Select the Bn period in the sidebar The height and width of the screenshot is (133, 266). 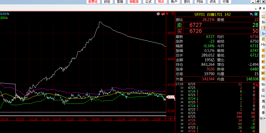[263, 22]
